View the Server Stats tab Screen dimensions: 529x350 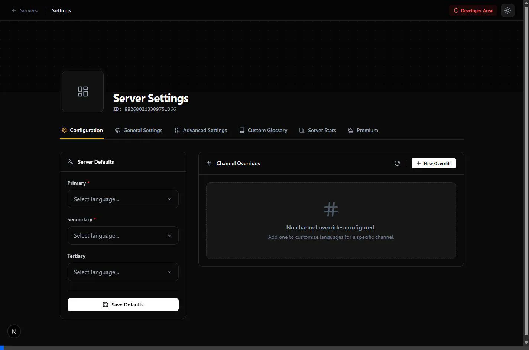[x=318, y=131]
